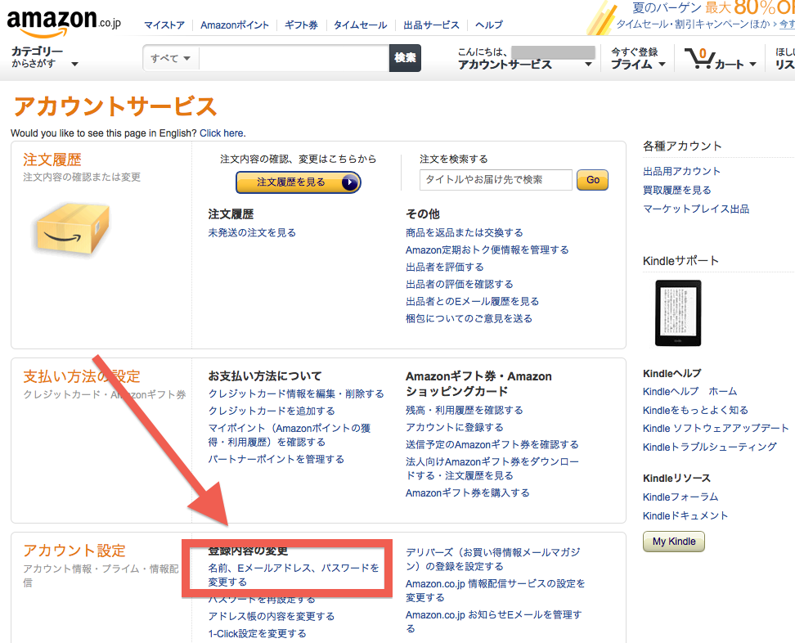This screenshot has width=795, height=643.
Task: Open 梱包についてのご意見を送る link
Action: [x=469, y=318]
